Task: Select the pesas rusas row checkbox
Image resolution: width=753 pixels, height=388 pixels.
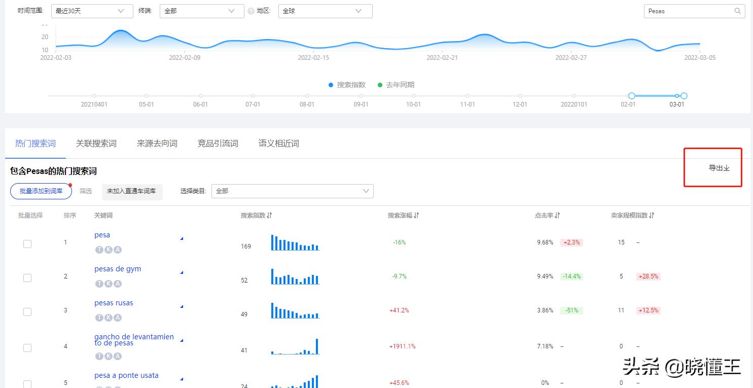Action: 27,311
